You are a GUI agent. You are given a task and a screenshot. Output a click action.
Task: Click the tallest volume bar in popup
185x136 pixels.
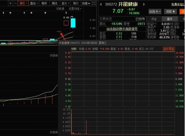pos(71,122)
